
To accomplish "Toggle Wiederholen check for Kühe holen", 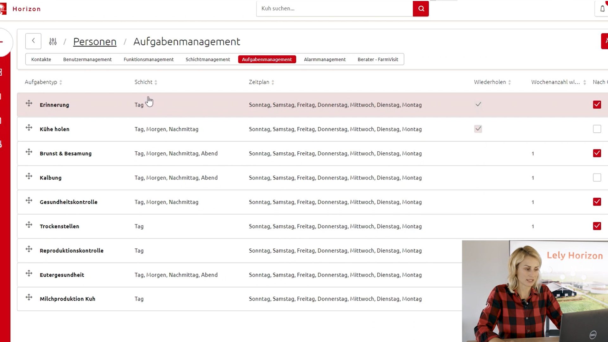I will (478, 129).
